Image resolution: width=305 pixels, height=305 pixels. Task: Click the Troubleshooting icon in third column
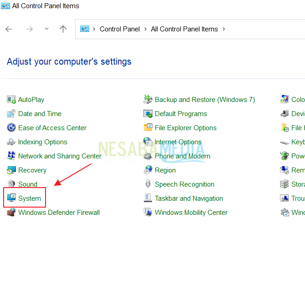tap(285, 198)
